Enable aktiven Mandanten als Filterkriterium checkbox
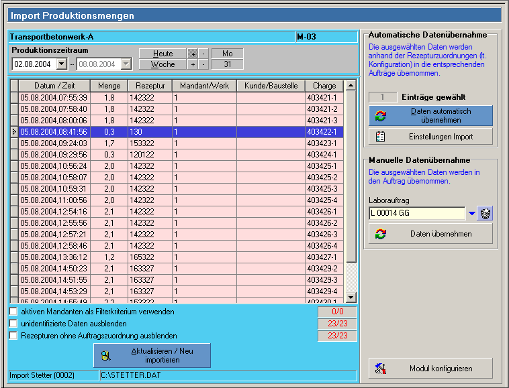 [14, 312]
